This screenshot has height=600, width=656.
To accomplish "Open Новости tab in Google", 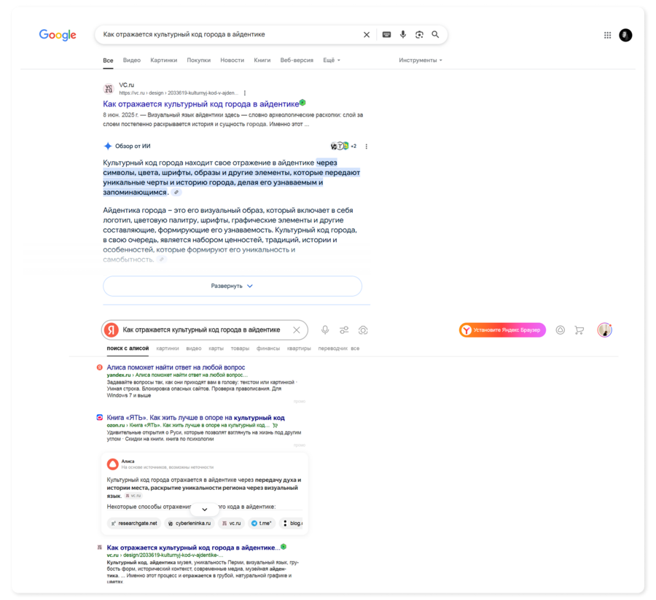I will click(233, 61).
